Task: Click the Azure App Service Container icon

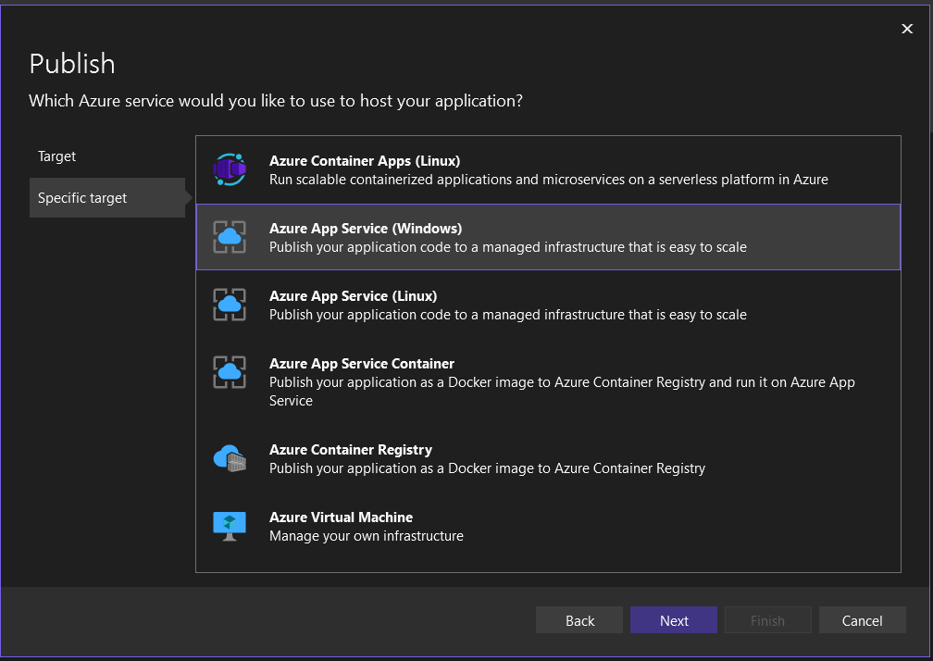Action: pyautogui.click(x=230, y=372)
